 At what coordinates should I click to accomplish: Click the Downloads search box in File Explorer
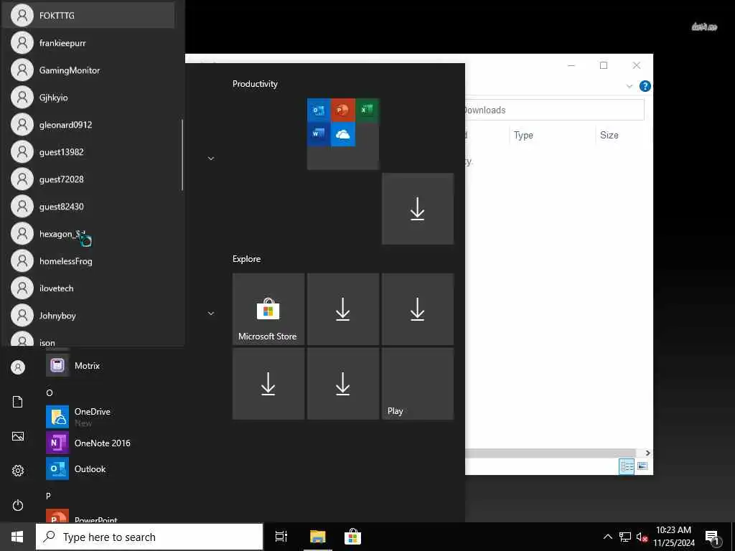click(x=555, y=110)
